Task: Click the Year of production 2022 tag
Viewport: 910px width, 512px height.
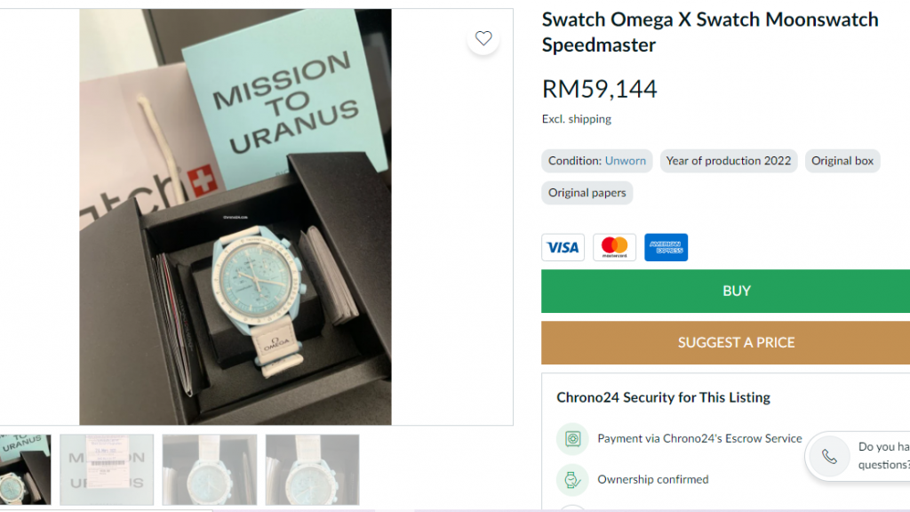Action: click(x=729, y=161)
